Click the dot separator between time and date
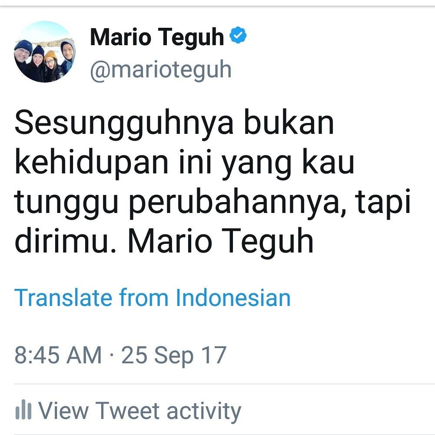The height and width of the screenshot is (435, 435). 112,355
